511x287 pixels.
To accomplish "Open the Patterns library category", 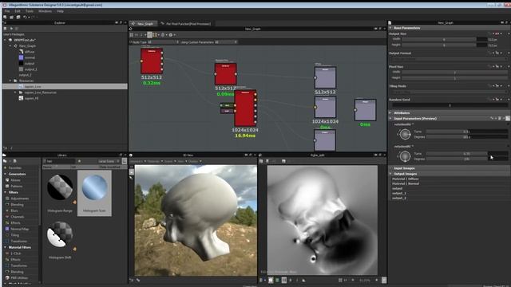I will pyautogui.click(x=17, y=186).
